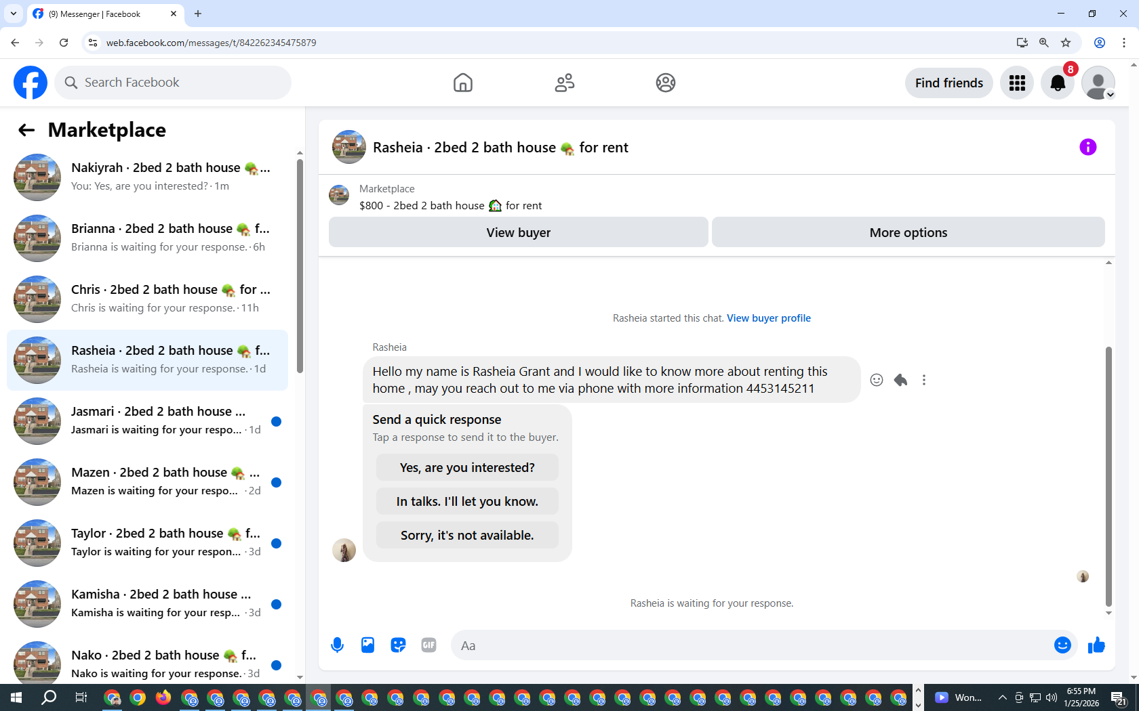This screenshot has height=711, width=1139.
Task: Open Jasmari's conversation
Action: [148, 421]
